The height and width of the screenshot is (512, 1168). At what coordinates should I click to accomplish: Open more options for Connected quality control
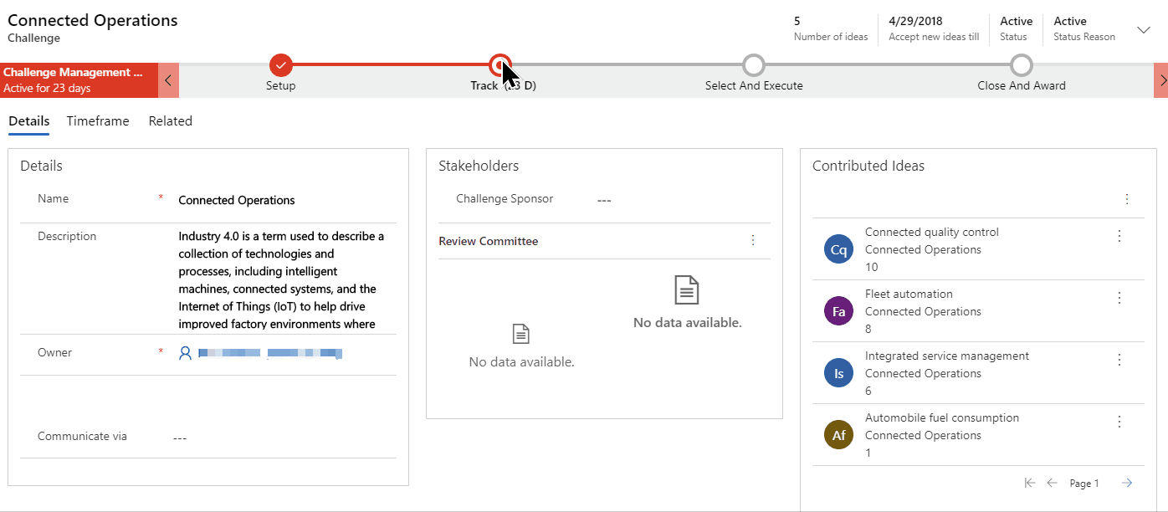point(1119,236)
